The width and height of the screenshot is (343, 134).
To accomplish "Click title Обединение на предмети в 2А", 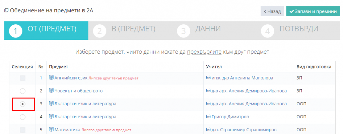I will [52, 10].
